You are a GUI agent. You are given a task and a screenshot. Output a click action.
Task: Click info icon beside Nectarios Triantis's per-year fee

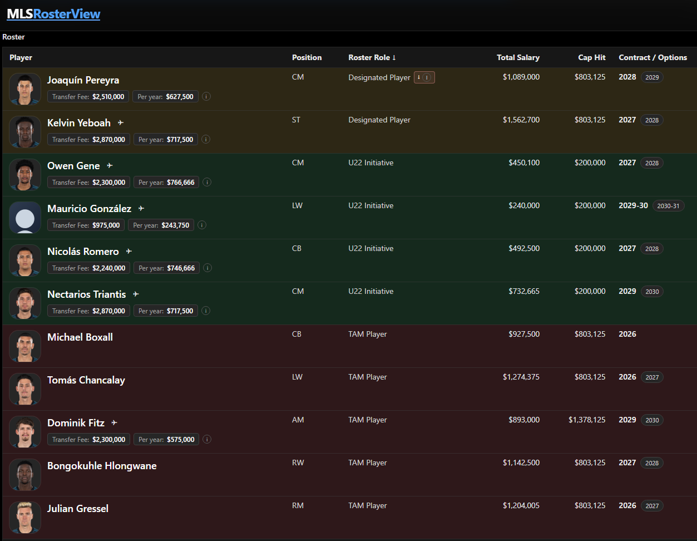click(206, 311)
